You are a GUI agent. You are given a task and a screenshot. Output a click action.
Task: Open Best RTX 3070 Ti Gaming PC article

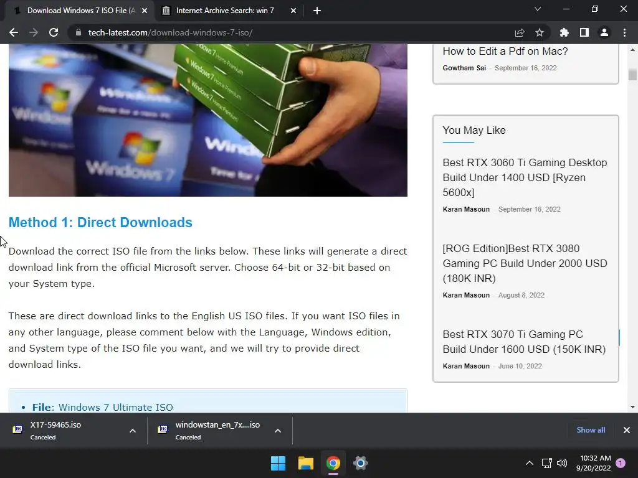click(524, 342)
